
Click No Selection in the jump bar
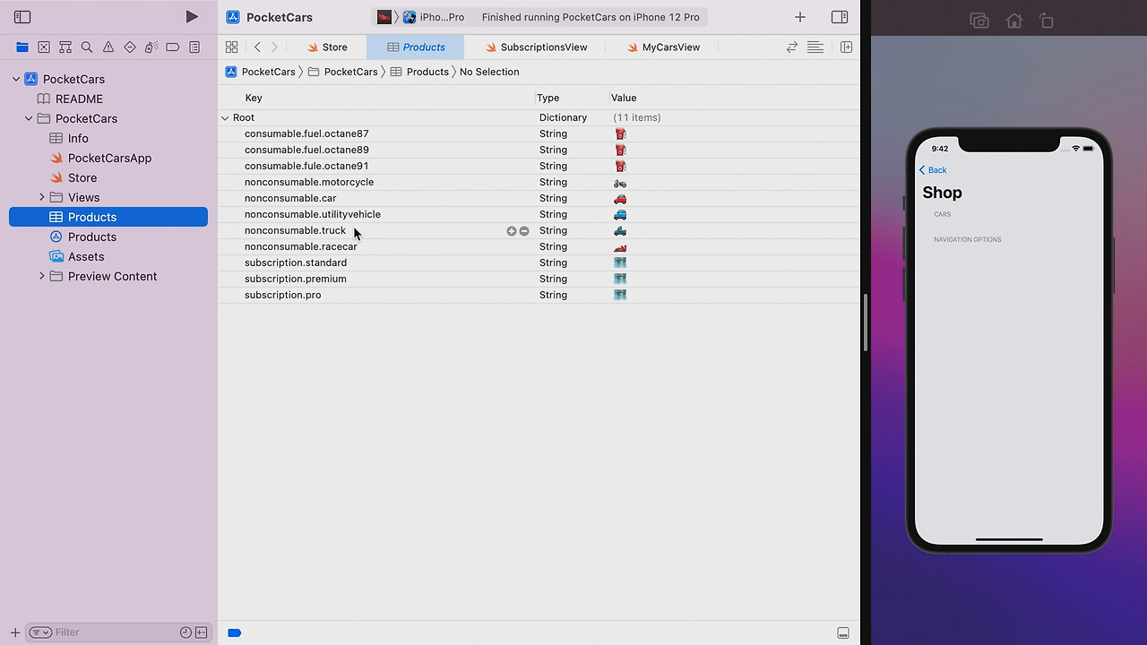tap(489, 72)
